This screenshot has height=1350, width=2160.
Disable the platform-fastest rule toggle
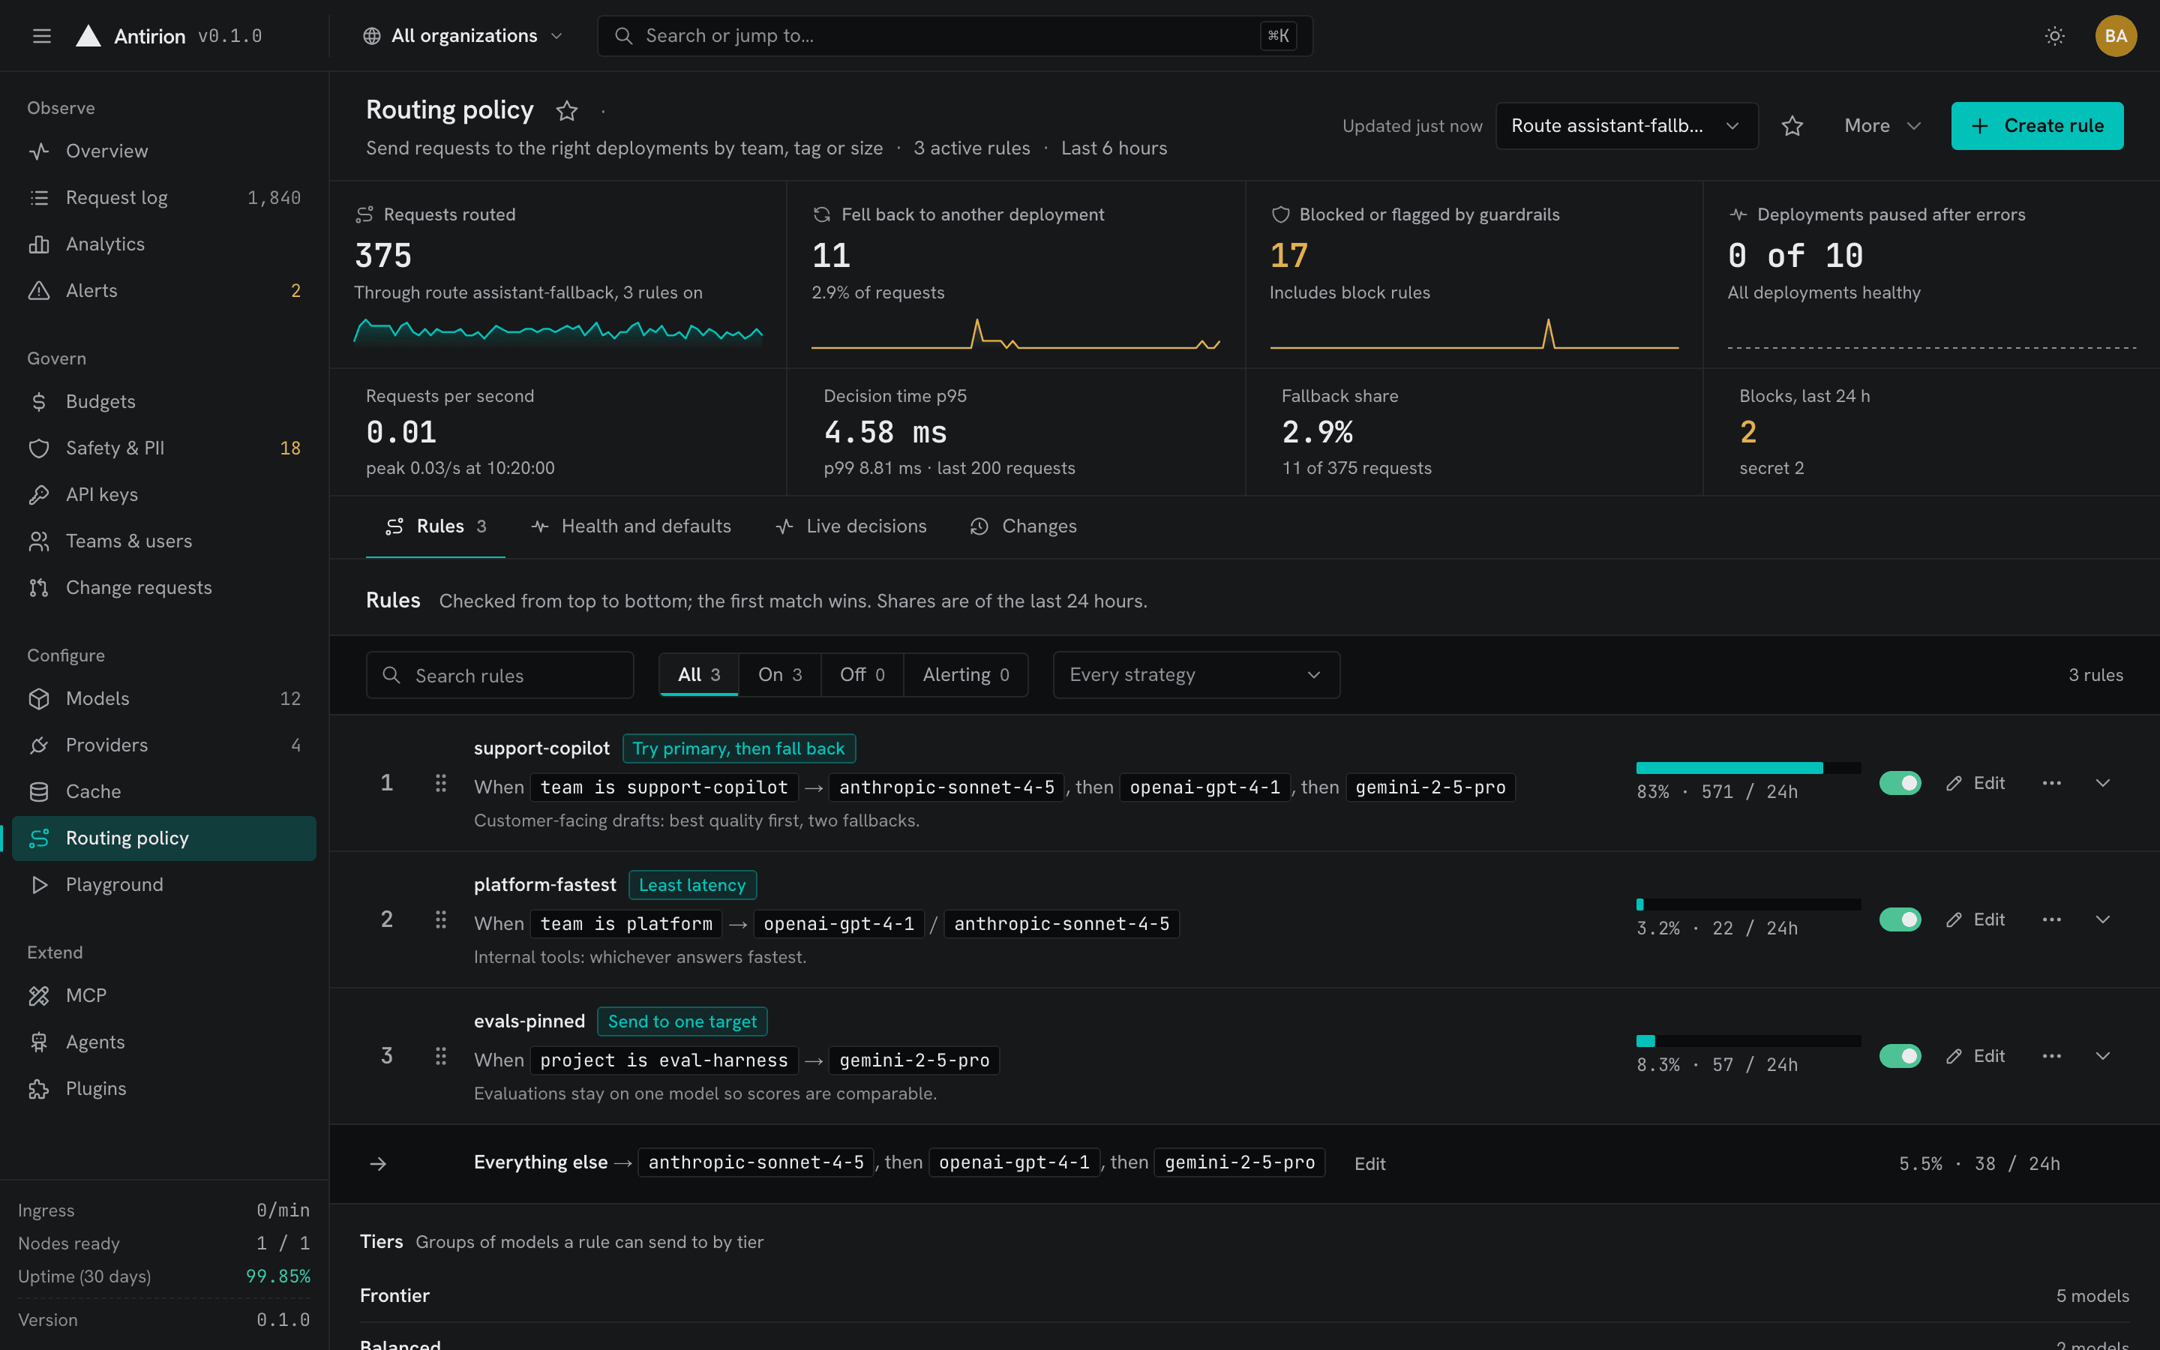[1899, 919]
